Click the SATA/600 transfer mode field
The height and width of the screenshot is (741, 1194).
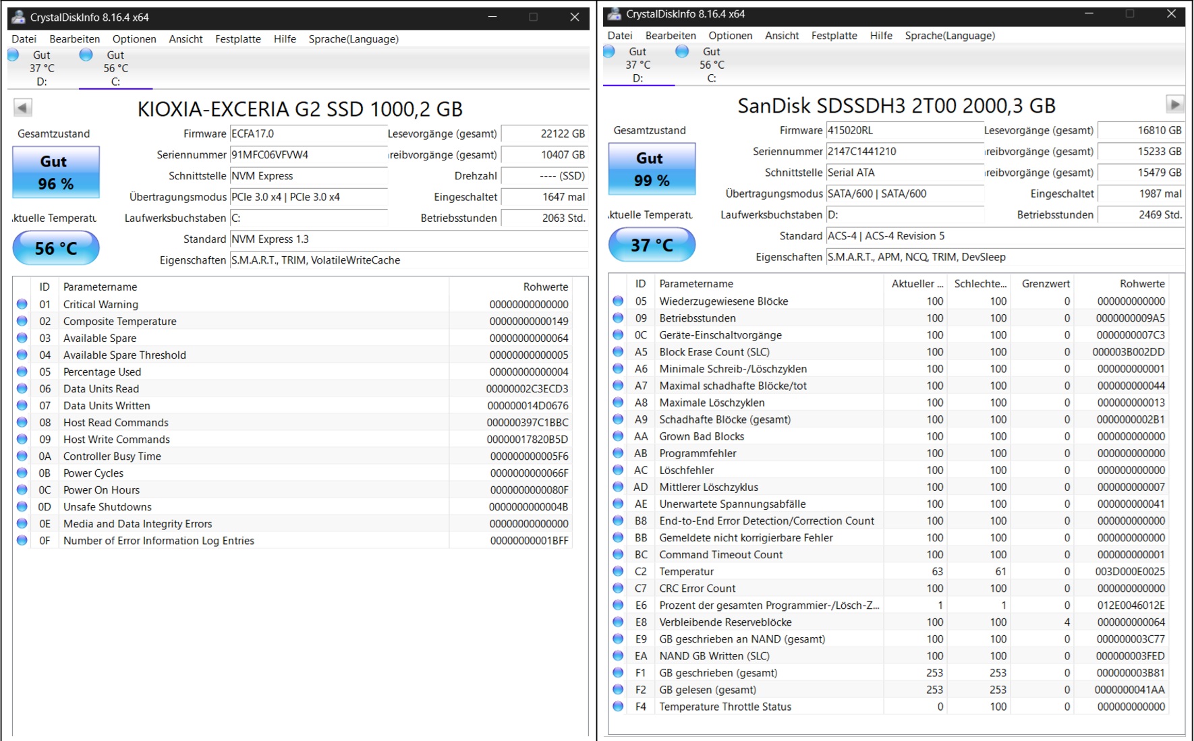coord(905,194)
